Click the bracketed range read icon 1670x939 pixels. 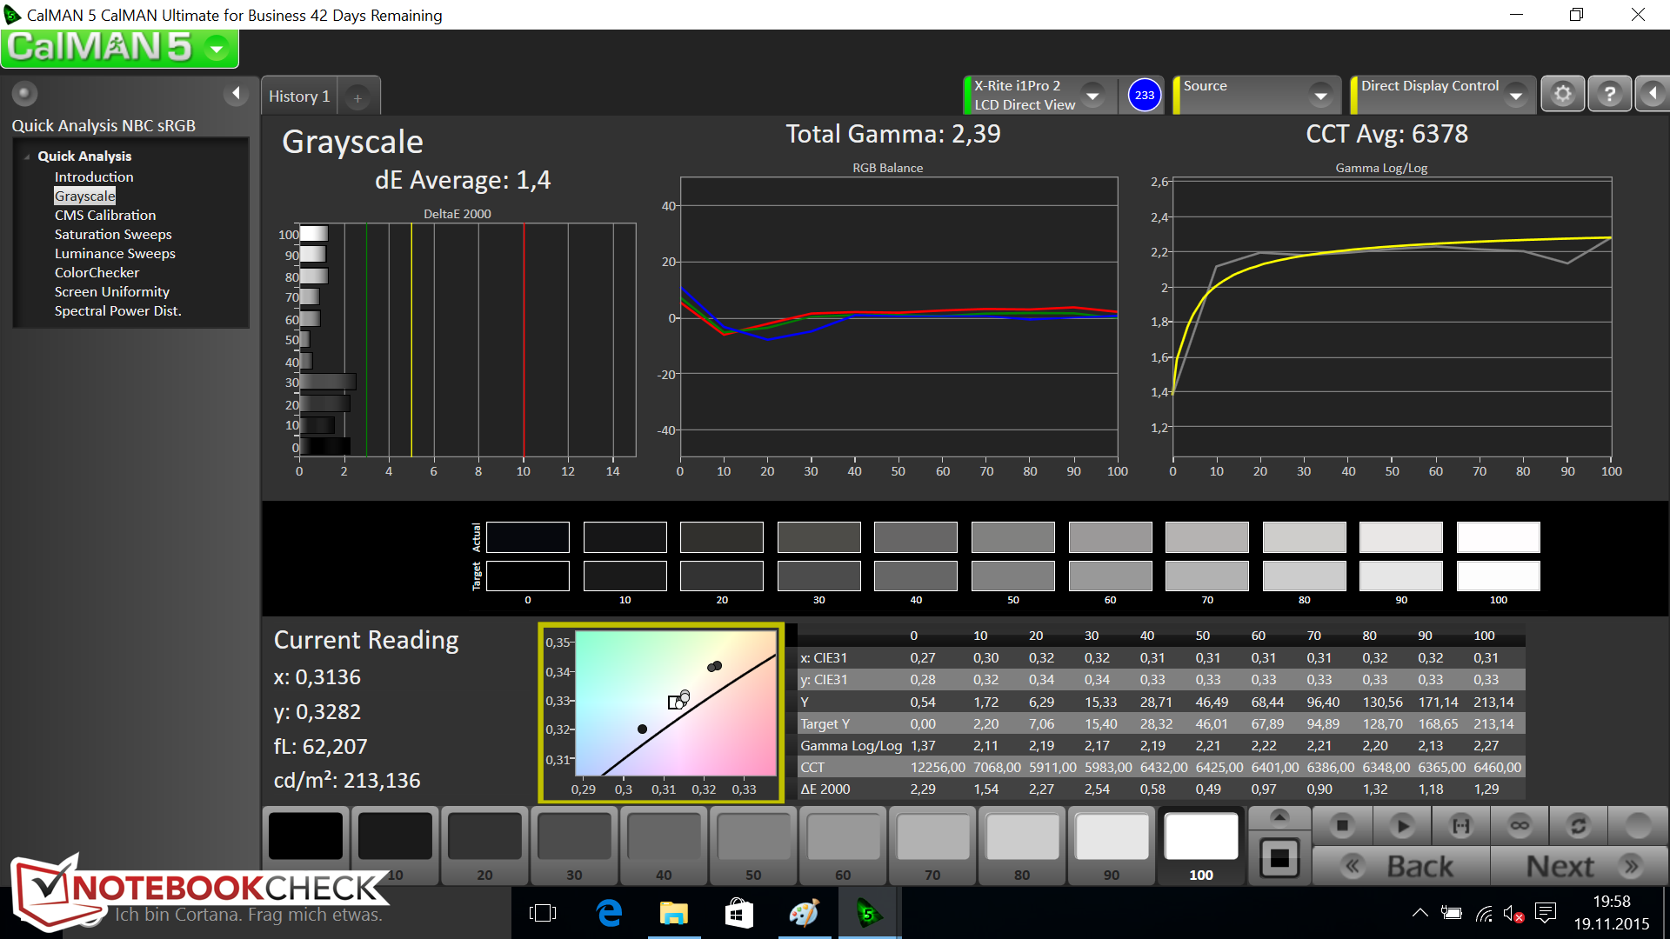tap(1461, 825)
